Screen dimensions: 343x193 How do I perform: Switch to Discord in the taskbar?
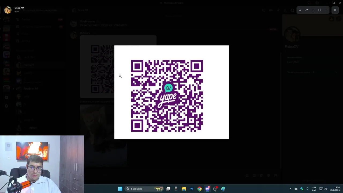(x=207, y=189)
